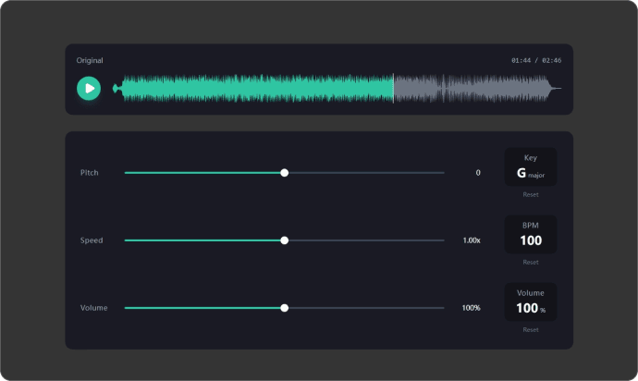638x381 pixels.
Task: Click the Speed label
Action: point(92,240)
